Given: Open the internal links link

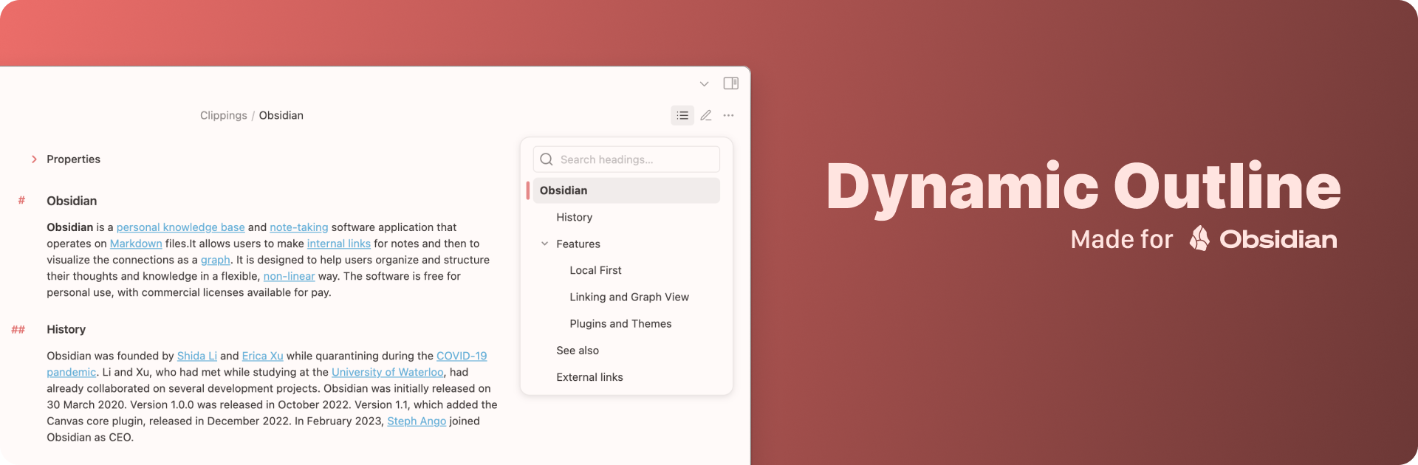Looking at the screenshot, I should point(339,244).
